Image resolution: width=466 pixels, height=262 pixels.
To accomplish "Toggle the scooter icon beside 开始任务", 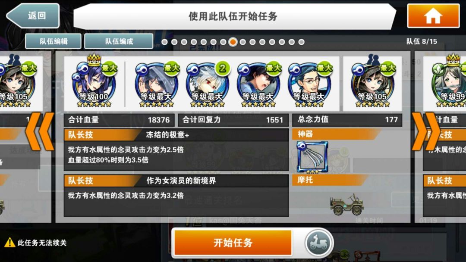I will coord(318,243).
